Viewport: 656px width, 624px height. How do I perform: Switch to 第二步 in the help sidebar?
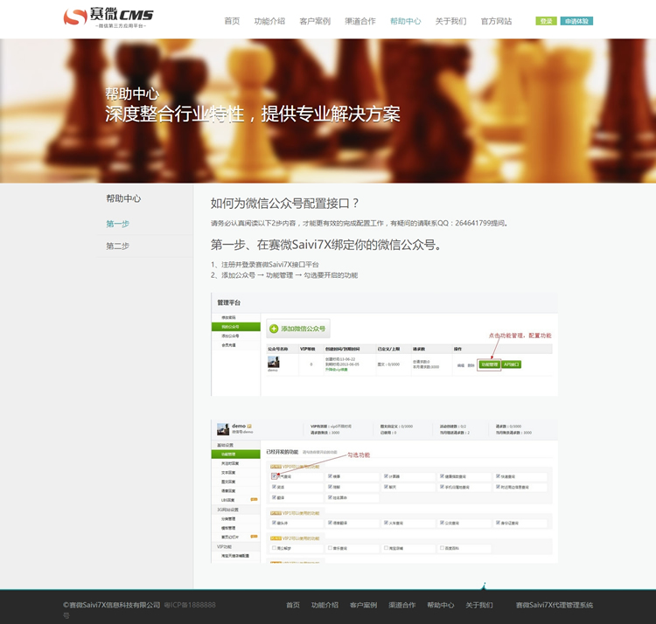(x=118, y=246)
